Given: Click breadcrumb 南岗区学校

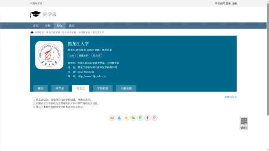Looking at the screenshot, I should pos(84,33).
